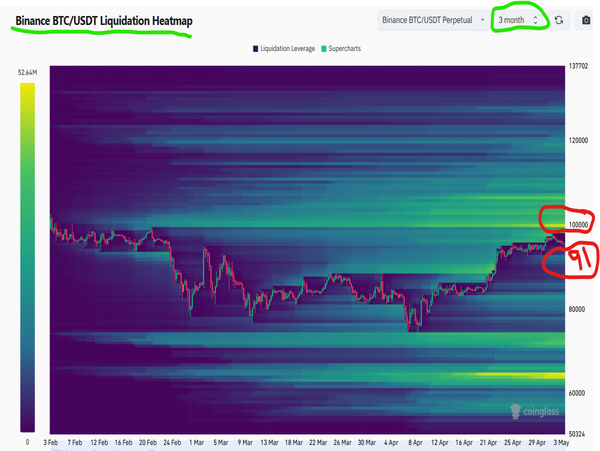The image size is (600, 451).
Task: Click the coinglass watermark logo
Action: tap(534, 411)
